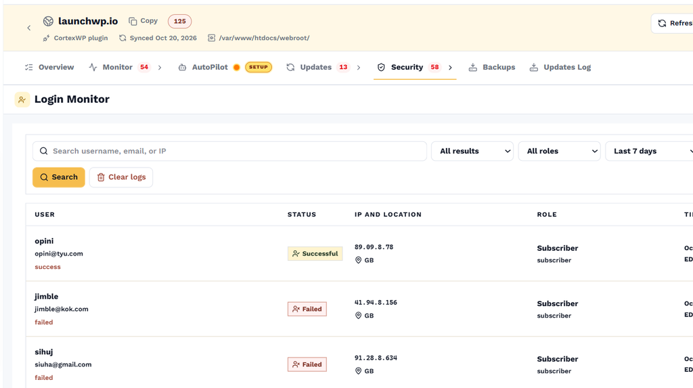Screen dimensions: 693x388
Task: Open the Last 7 days dropdown
Action: click(x=649, y=151)
